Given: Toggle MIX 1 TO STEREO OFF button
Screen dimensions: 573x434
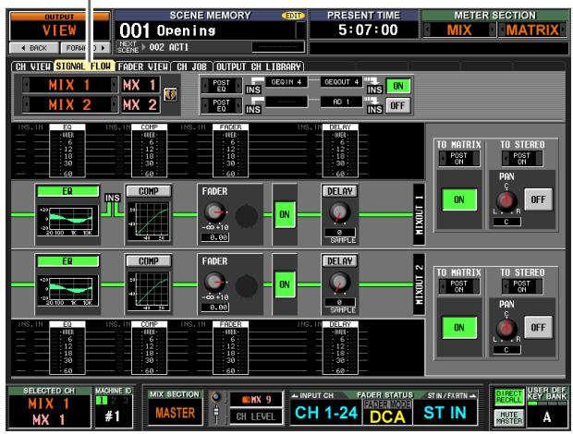Looking at the screenshot, I should 538,199.
